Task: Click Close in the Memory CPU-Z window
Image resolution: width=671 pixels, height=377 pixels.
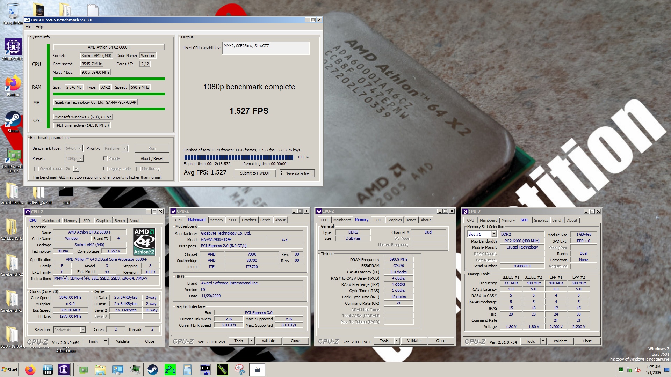Action: coord(441,341)
